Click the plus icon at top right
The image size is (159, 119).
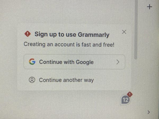[149, 7]
